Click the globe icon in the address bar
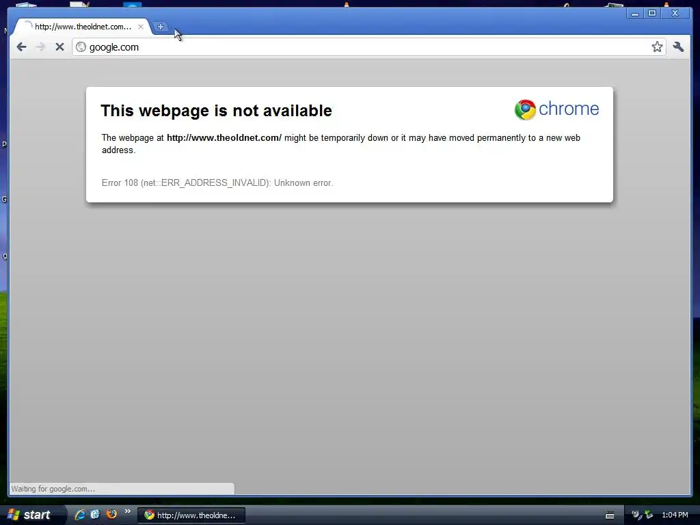 click(x=81, y=47)
